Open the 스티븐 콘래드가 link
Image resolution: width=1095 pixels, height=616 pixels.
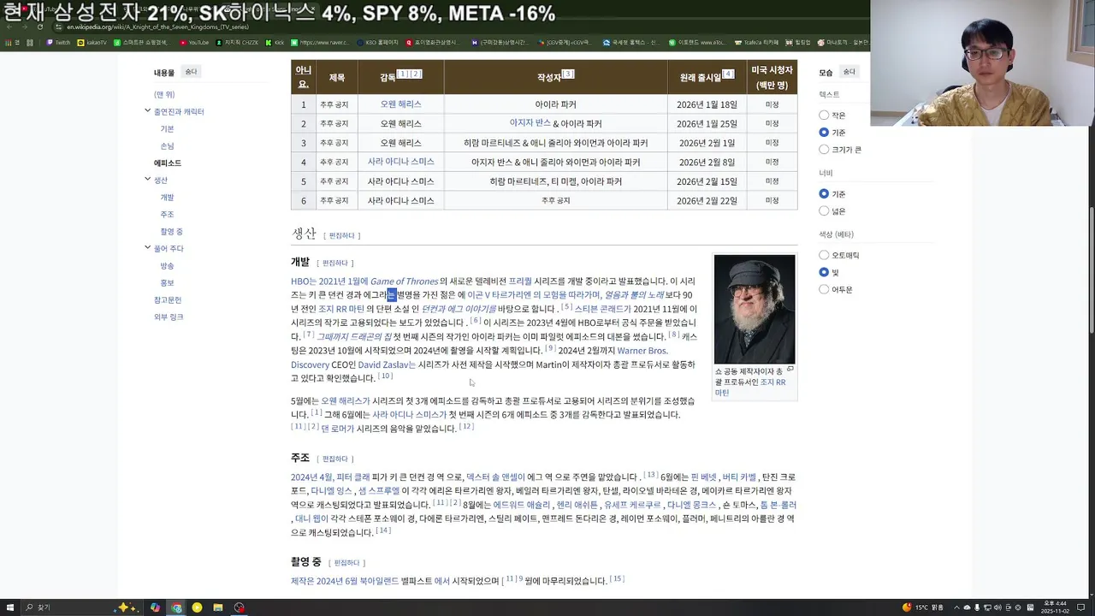pyautogui.click(x=602, y=309)
